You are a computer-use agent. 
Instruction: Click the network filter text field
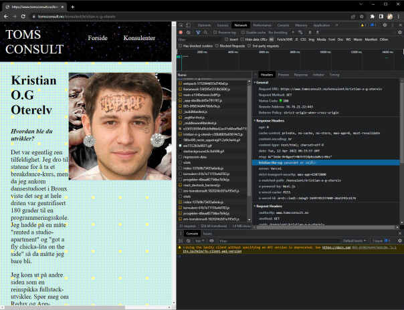pyautogui.click(x=199, y=39)
